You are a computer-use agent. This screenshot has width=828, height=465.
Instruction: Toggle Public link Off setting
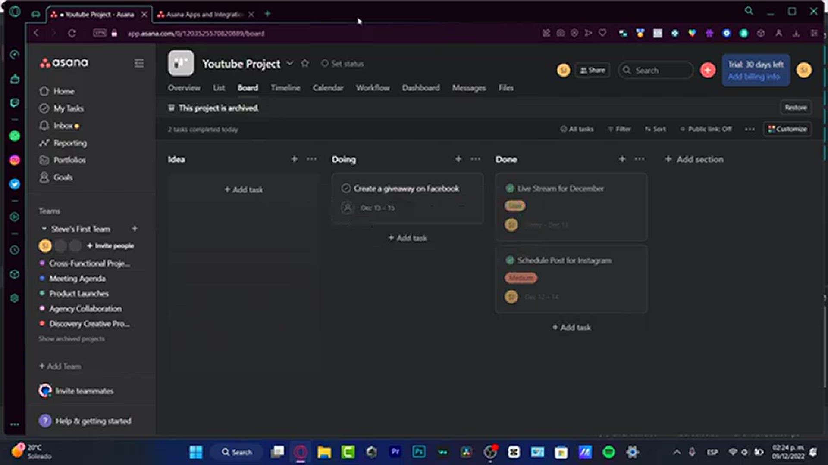(706, 129)
